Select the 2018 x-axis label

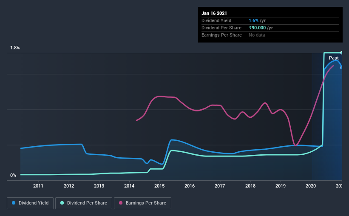click(x=250, y=186)
